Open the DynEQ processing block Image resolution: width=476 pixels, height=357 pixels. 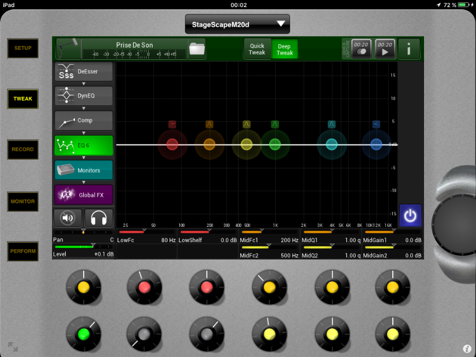coord(84,96)
